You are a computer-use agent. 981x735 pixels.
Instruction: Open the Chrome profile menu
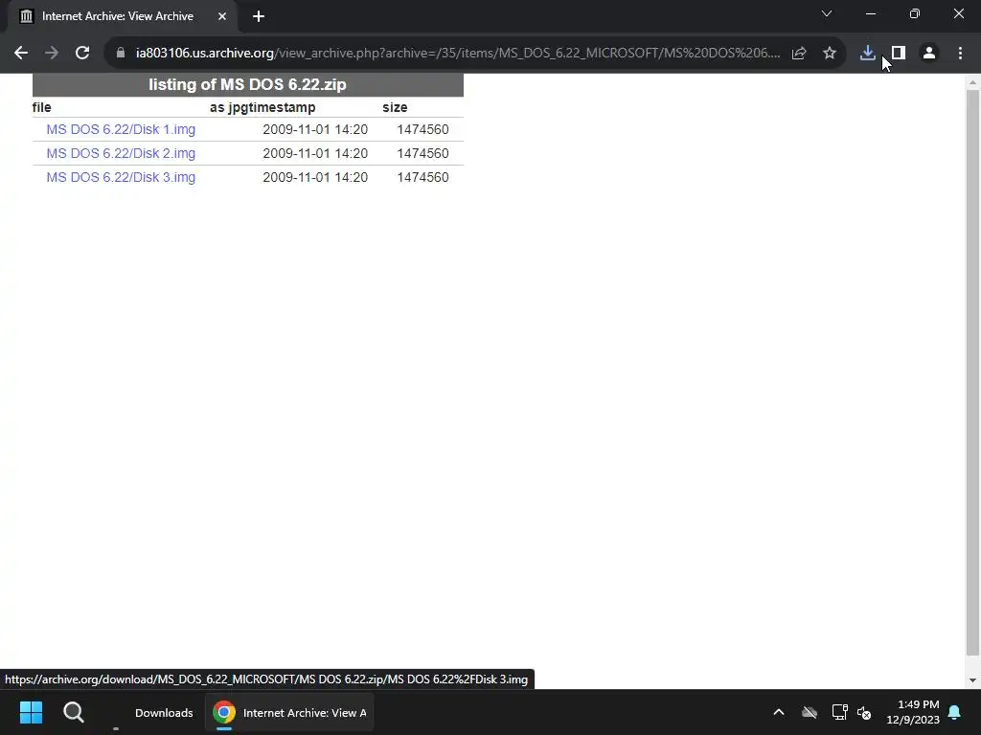929,54
